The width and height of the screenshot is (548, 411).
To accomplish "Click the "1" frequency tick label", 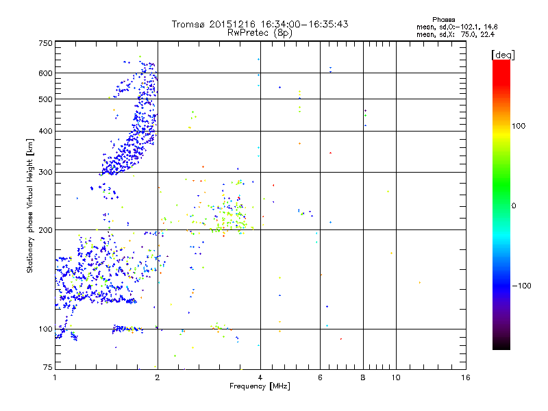I will [x=55, y=377].
